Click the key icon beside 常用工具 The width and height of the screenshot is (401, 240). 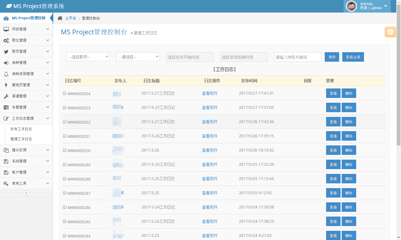[6, 184]
